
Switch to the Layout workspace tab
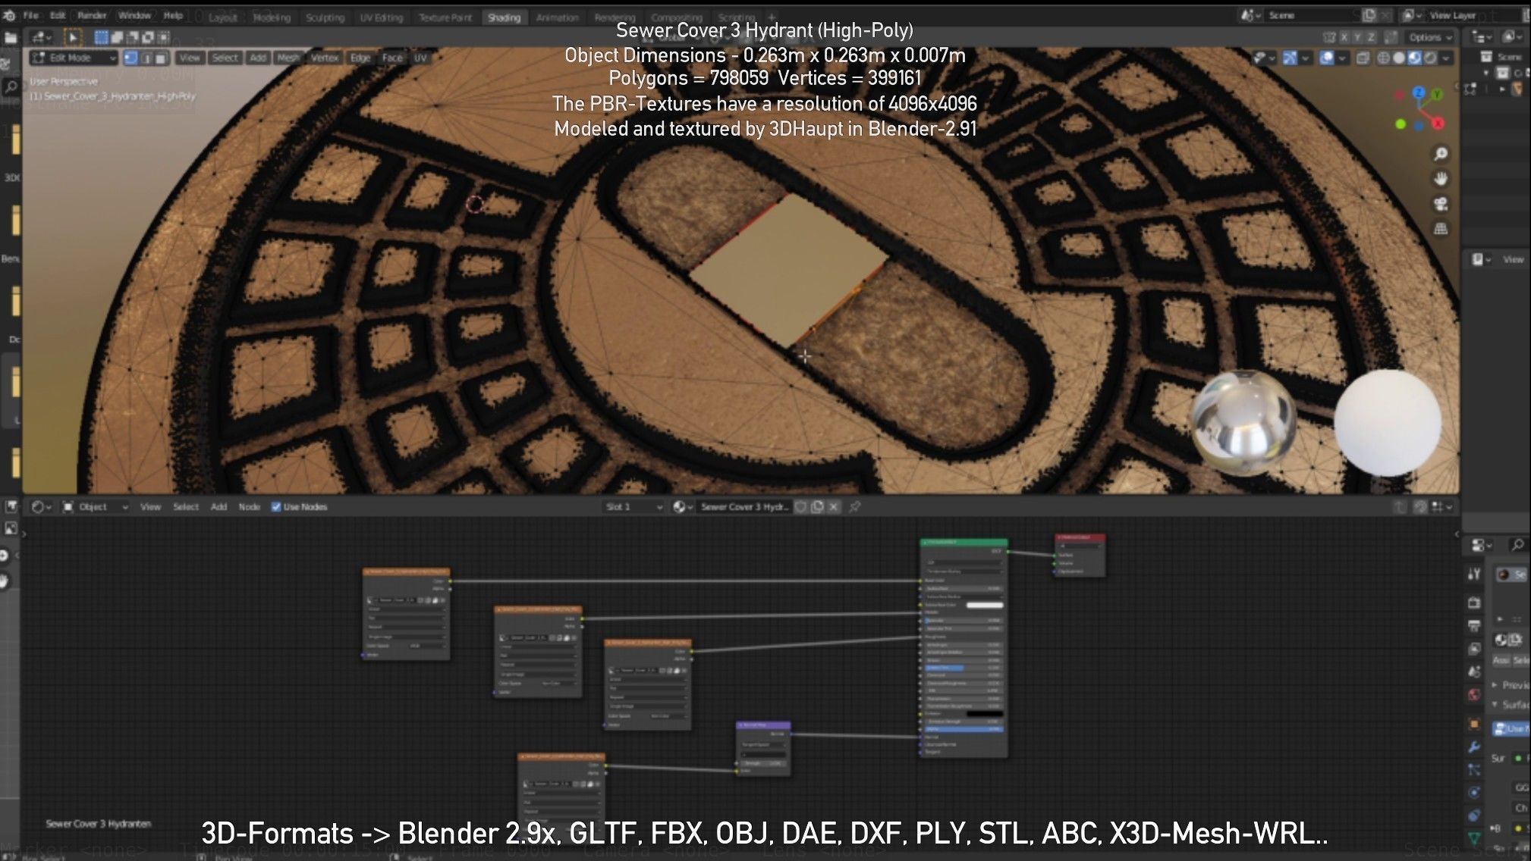click(223, 17)
